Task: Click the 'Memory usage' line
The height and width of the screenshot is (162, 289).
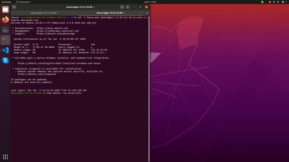Action: tap(24, 50)
